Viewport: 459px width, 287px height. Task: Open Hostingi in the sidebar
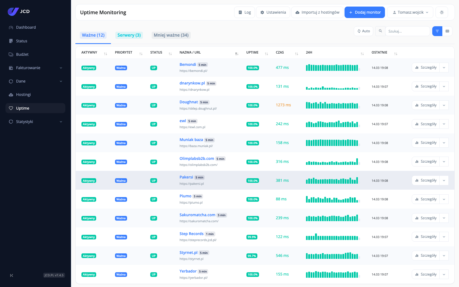click(x=35, y=95)
